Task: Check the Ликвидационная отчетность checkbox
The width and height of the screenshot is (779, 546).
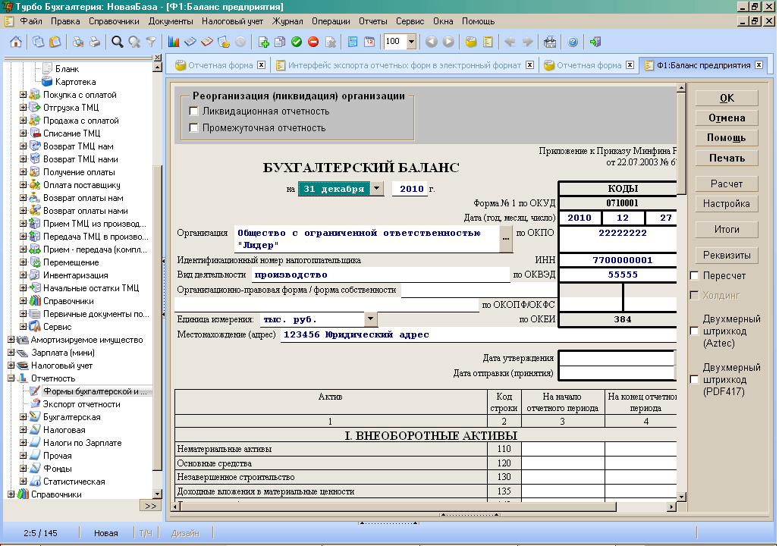Action: pyautogui.click(x=193, y=111)
